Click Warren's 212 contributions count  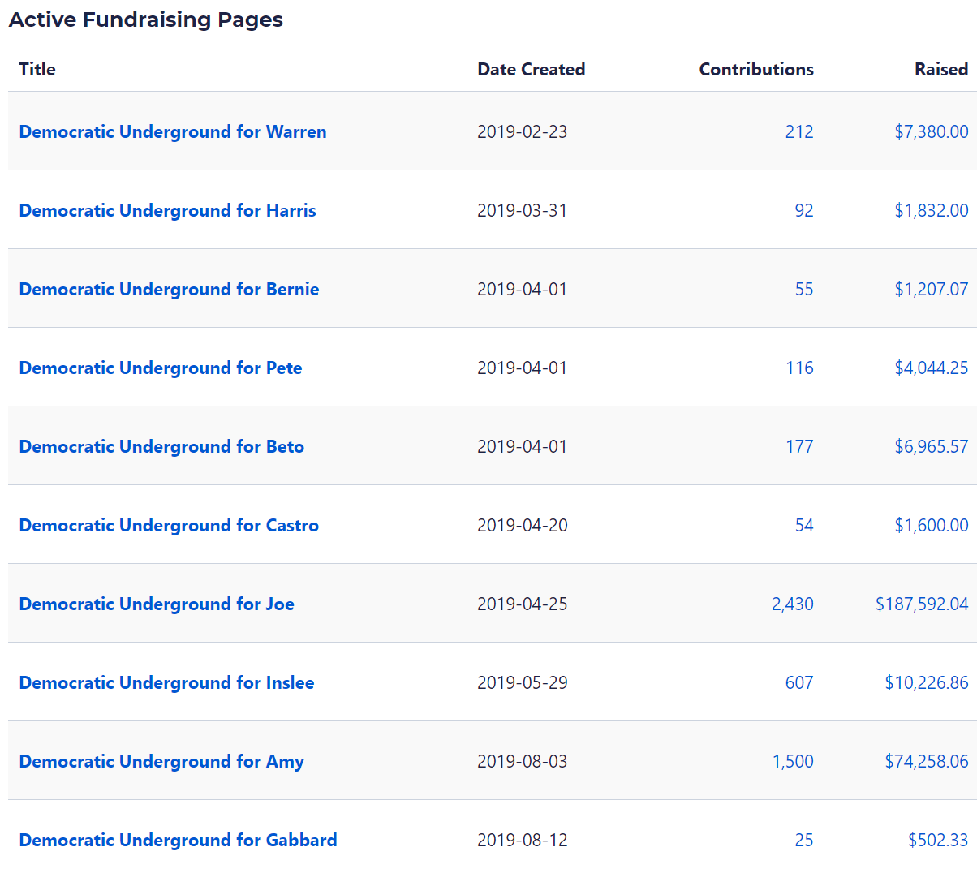point(799,131)
